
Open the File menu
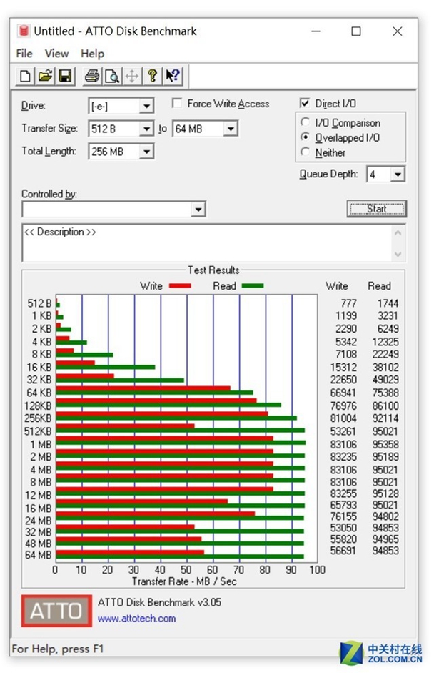24,54
